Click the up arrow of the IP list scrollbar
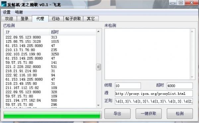This screenshot has width=199, height=123. point(99,31)
